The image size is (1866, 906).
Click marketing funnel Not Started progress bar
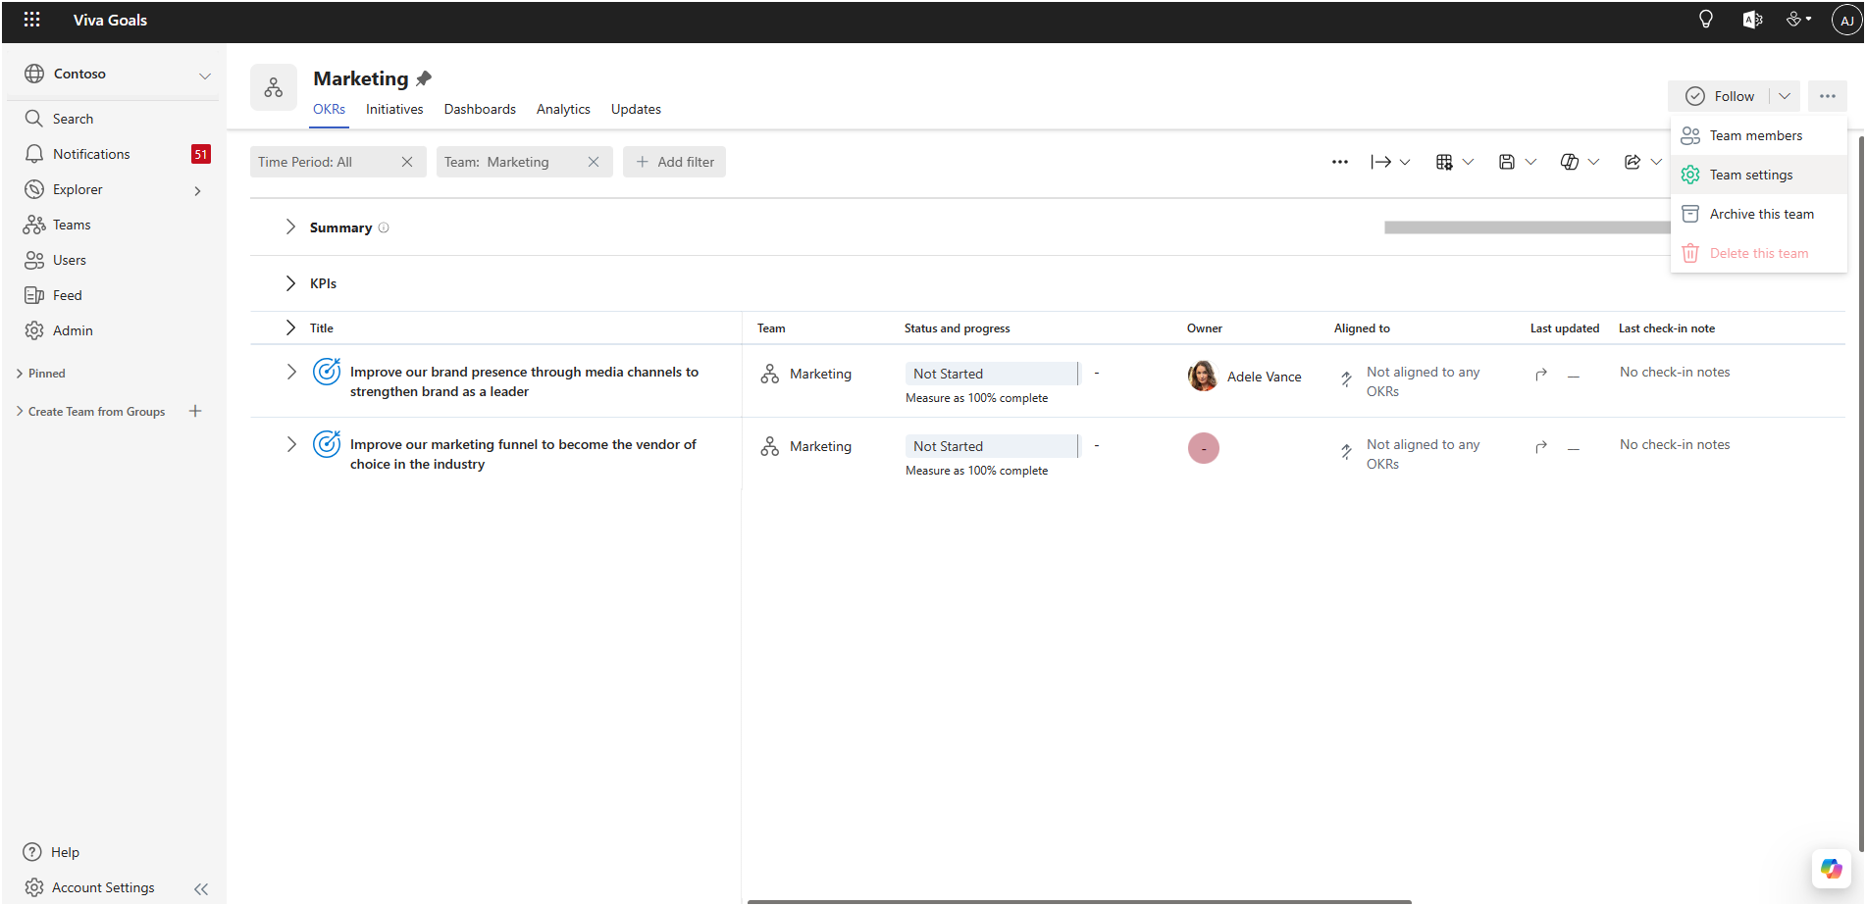point(992,446)
